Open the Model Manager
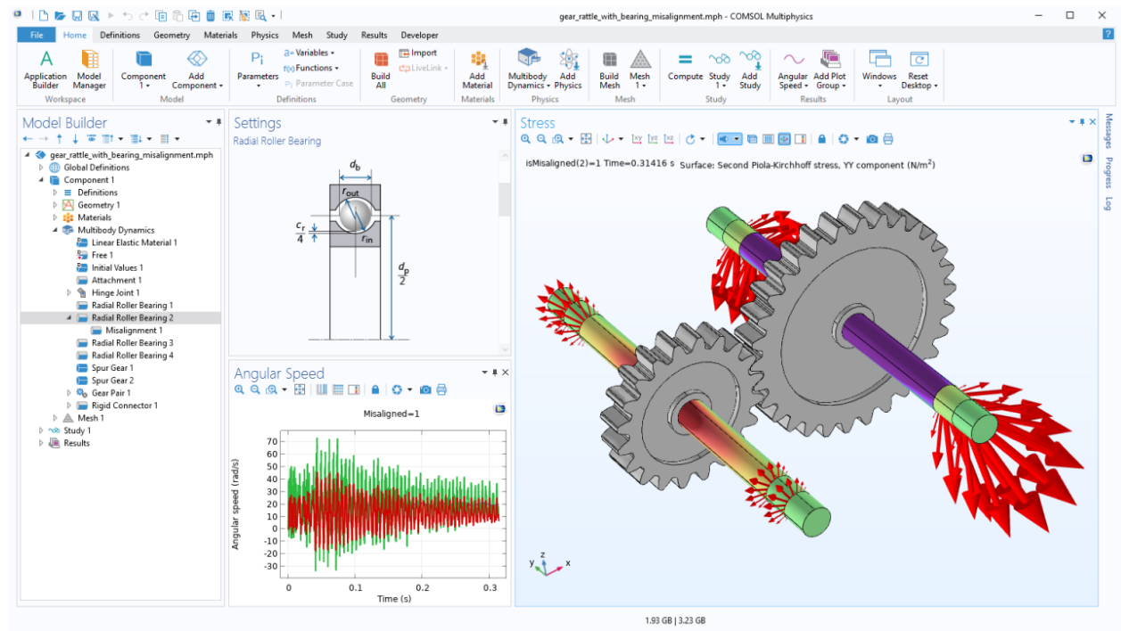The image size is (1121, 631). (x=90, y=70)
